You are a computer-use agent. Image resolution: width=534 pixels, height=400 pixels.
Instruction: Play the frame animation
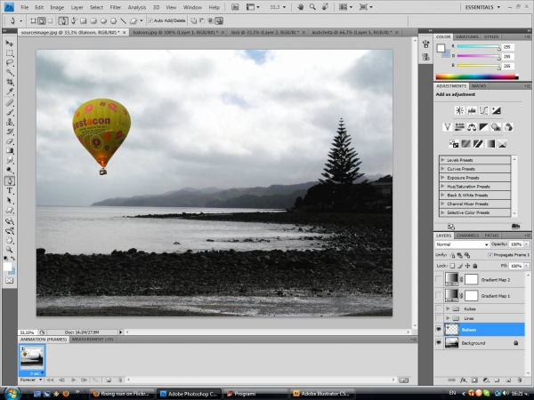coord(74,380)
